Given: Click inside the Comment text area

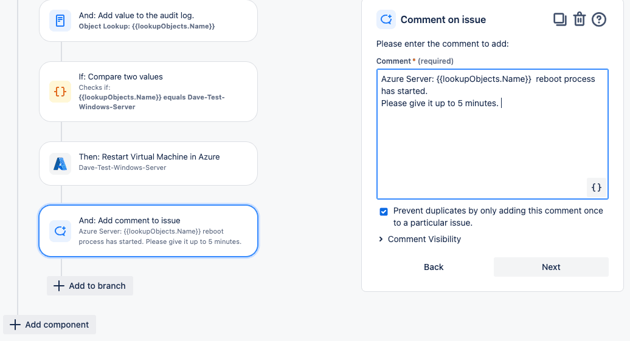Looking at the screenshot, I should [493, 134].
